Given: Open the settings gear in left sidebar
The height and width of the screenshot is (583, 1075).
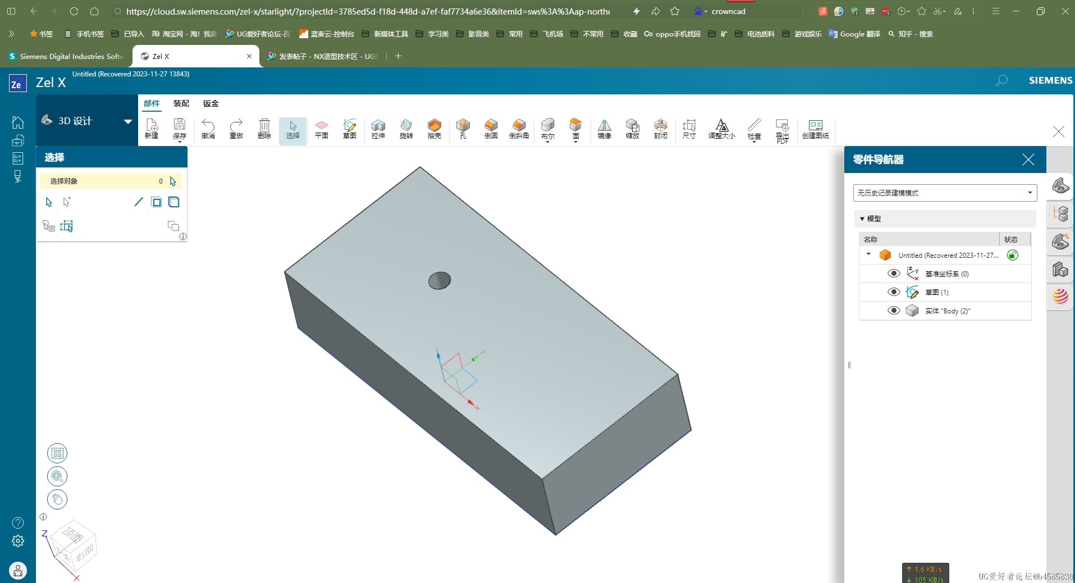Looking at the screenshot, I should (18, 541).
